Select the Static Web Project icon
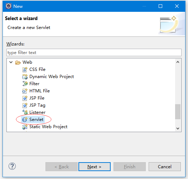Screen dimensions: 188x179 [x=25, y=127]
